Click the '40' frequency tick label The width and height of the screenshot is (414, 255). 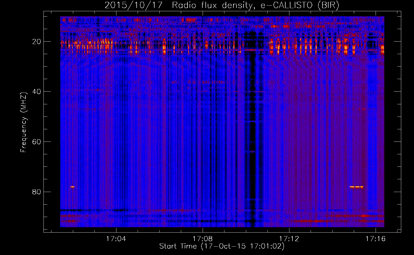pos(37,92)
